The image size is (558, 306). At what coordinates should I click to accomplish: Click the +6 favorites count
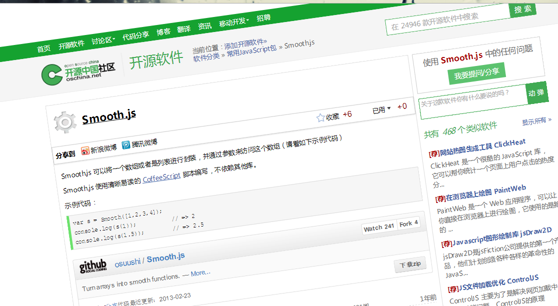coord(347,114)
